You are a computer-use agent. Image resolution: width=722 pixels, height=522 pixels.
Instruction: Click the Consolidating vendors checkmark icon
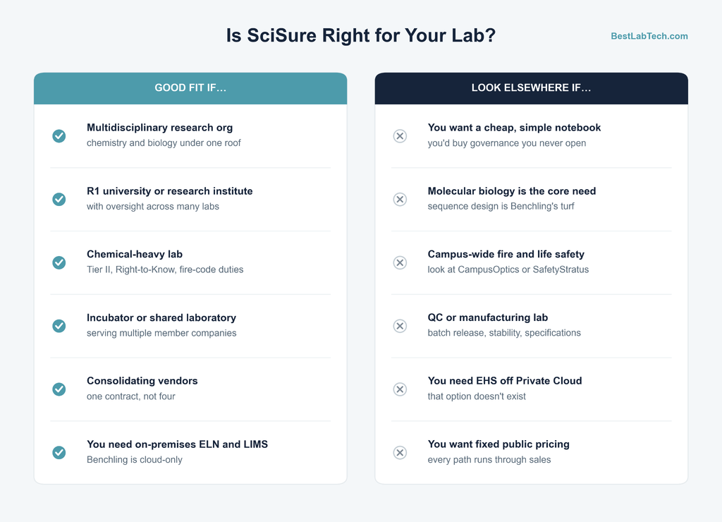click(59, 389)
